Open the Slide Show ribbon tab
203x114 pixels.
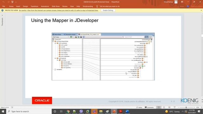click(x=56, y=6)
